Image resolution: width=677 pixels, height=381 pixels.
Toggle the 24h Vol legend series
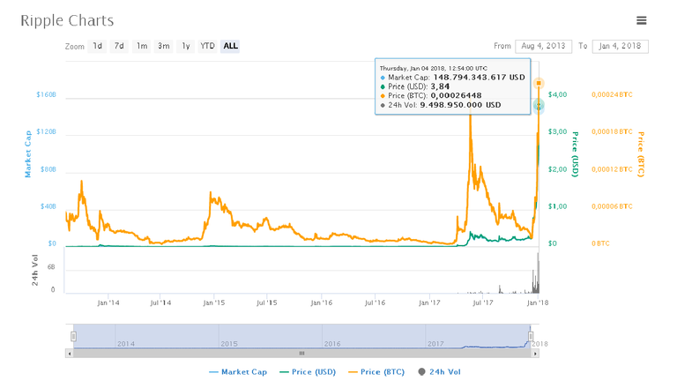tap(439, 371)
